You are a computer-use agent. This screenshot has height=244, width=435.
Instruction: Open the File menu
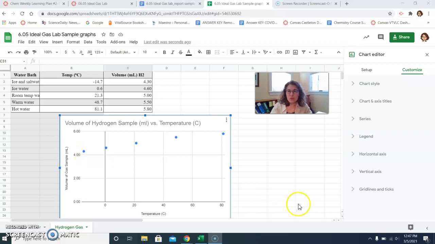[x=21, y=42]
